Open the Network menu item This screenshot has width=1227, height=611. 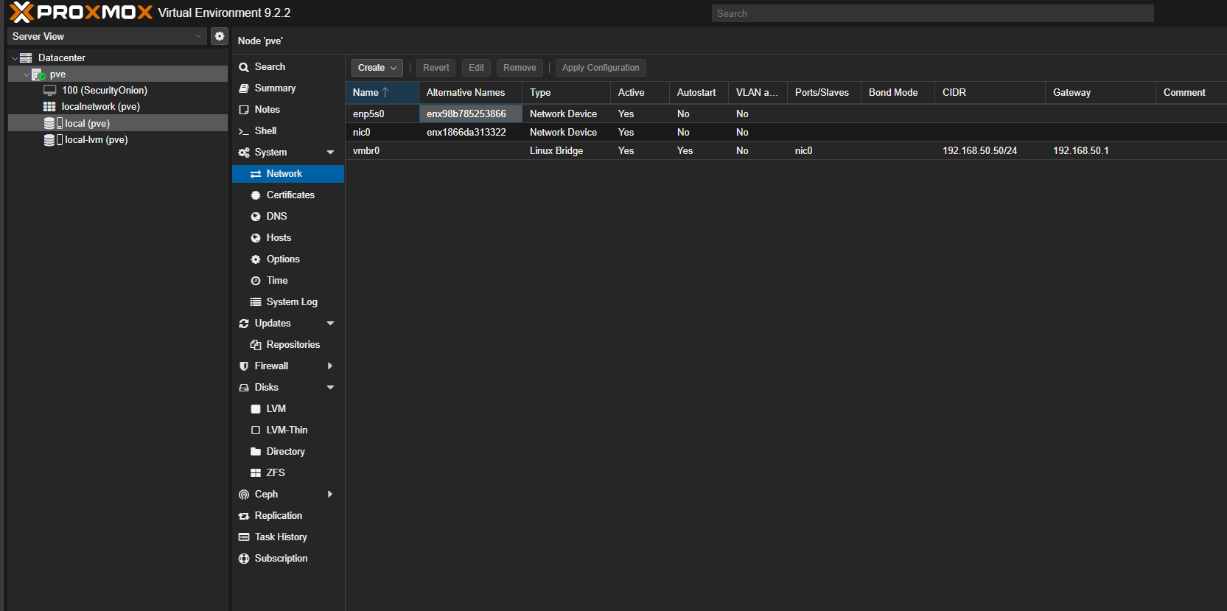click(x=288, y=174)
